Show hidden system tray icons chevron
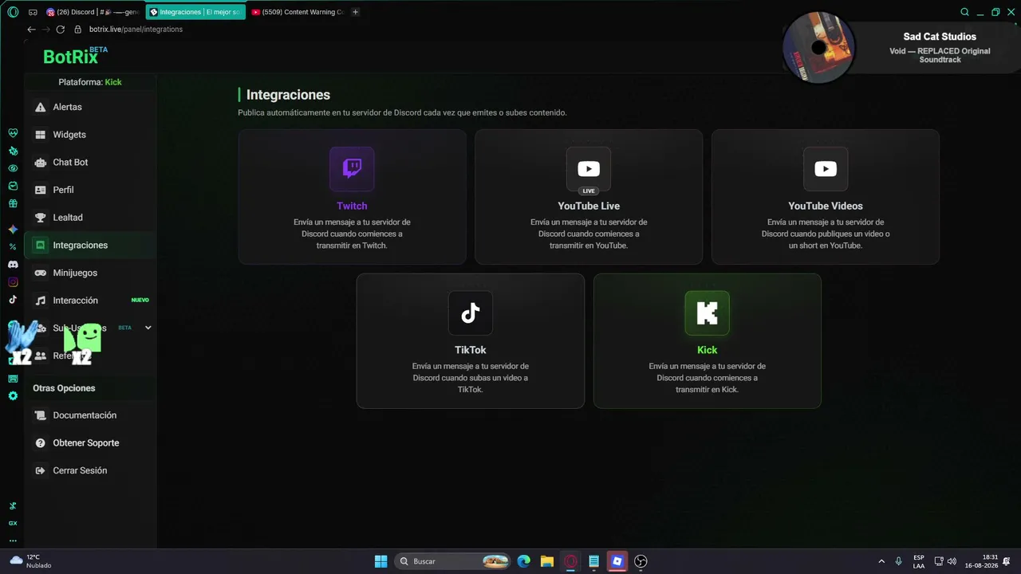This screenshot has height=574, width=1021. [x=881, y=561]
